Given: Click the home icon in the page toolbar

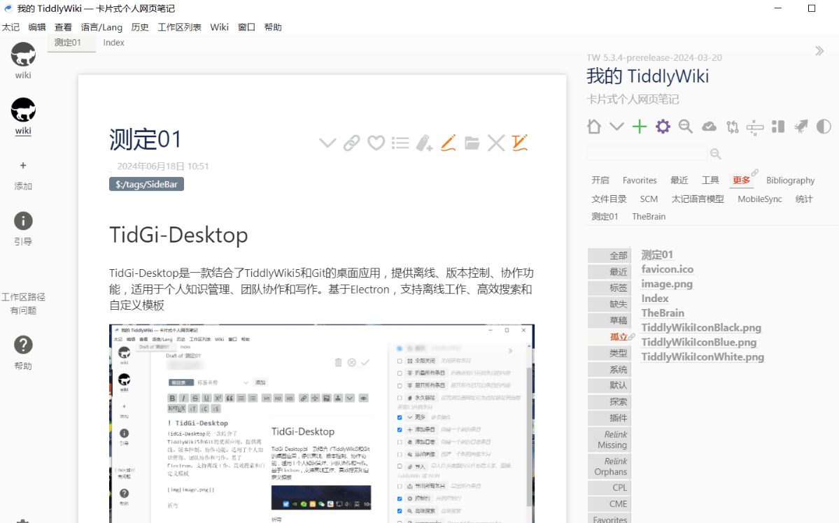Looking at the screenshot, I should point(594,127).
